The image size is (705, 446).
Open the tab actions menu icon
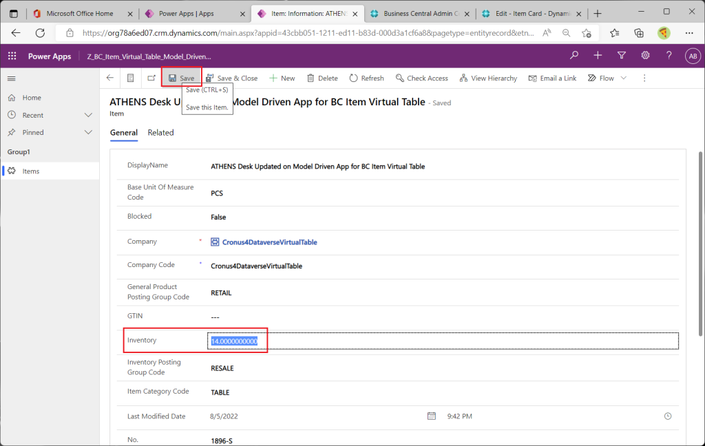[14, 14]
